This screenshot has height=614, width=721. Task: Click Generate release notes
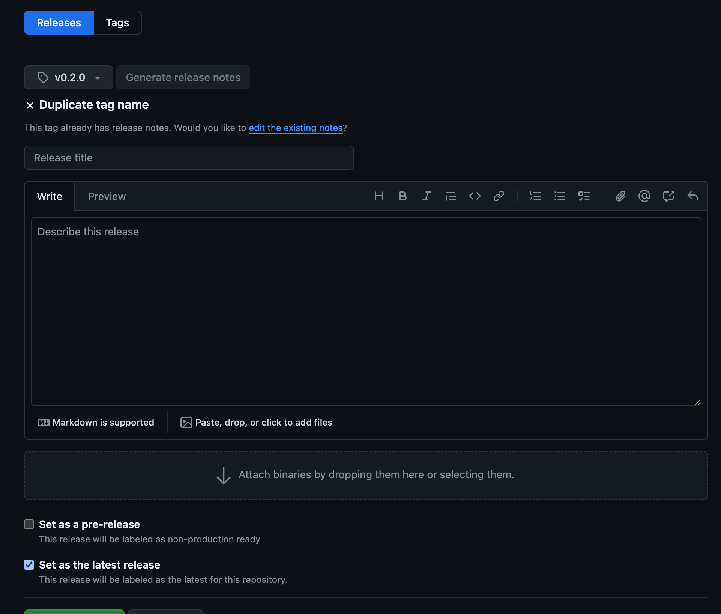(x=183, y=77)
